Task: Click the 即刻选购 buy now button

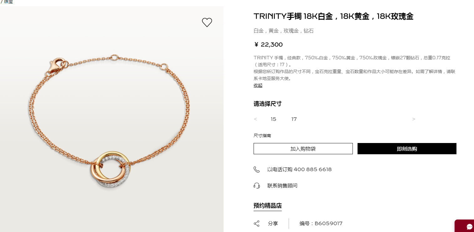Action: click(x=407, y=149)
